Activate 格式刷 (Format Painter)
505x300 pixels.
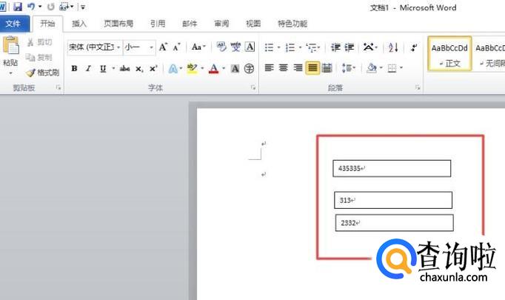(x=43, y=73)
